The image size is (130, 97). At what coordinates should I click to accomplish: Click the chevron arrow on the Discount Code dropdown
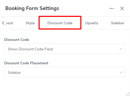click(x=121, y=49)
